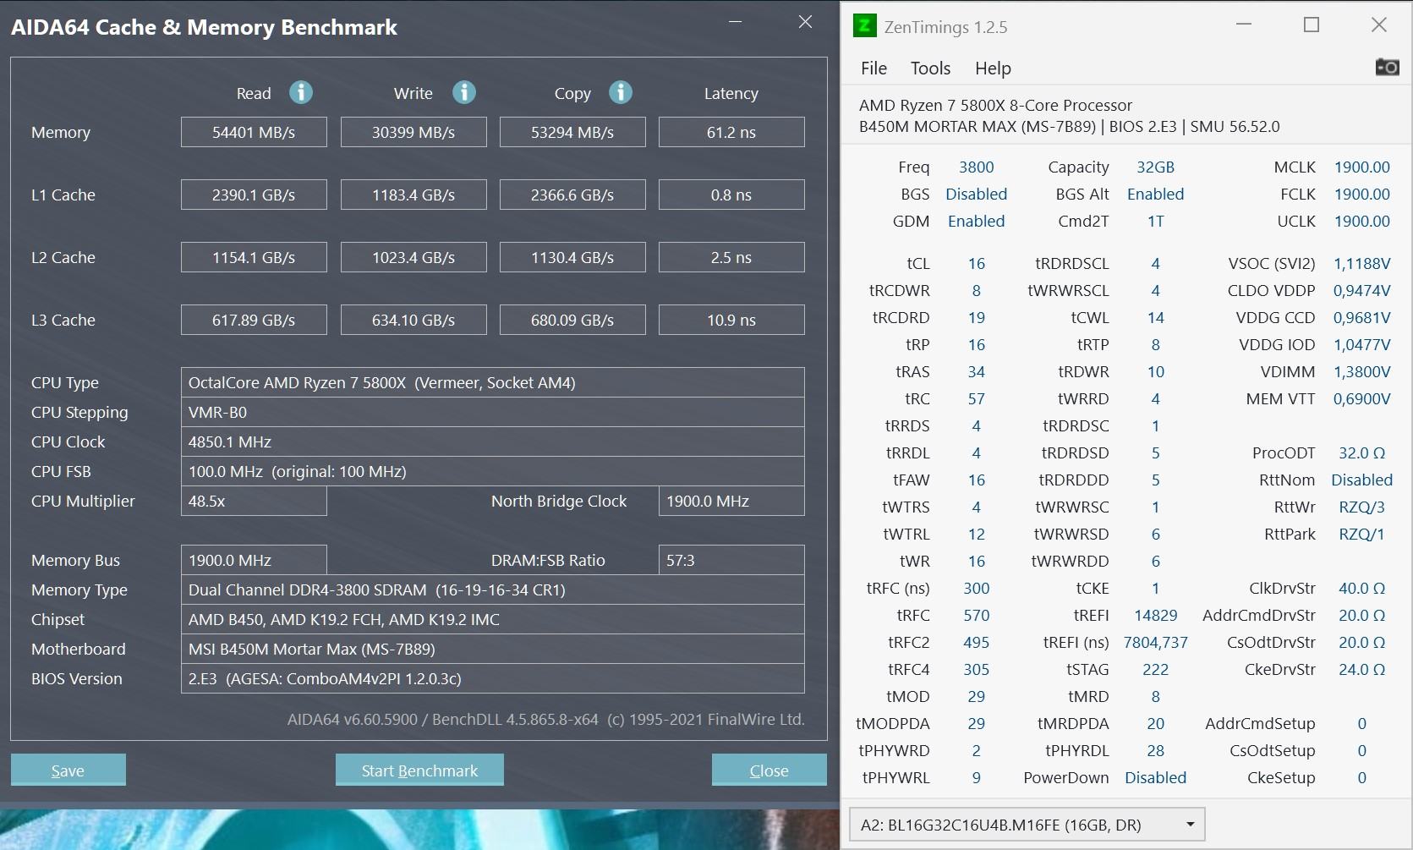Select the Memory Read value 54401 MB/s
The width and height of the screenshot is (1413, 850).
(254, 132)
